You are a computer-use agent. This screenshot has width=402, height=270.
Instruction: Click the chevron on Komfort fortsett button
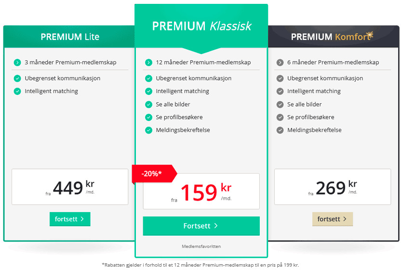[345, 219]
